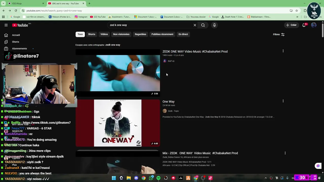324x182 pixels.
Task: Run the search with the magnifier button
Action: 203,25
